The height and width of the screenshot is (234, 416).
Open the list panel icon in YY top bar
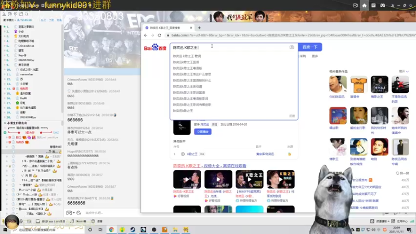[373, 5]
